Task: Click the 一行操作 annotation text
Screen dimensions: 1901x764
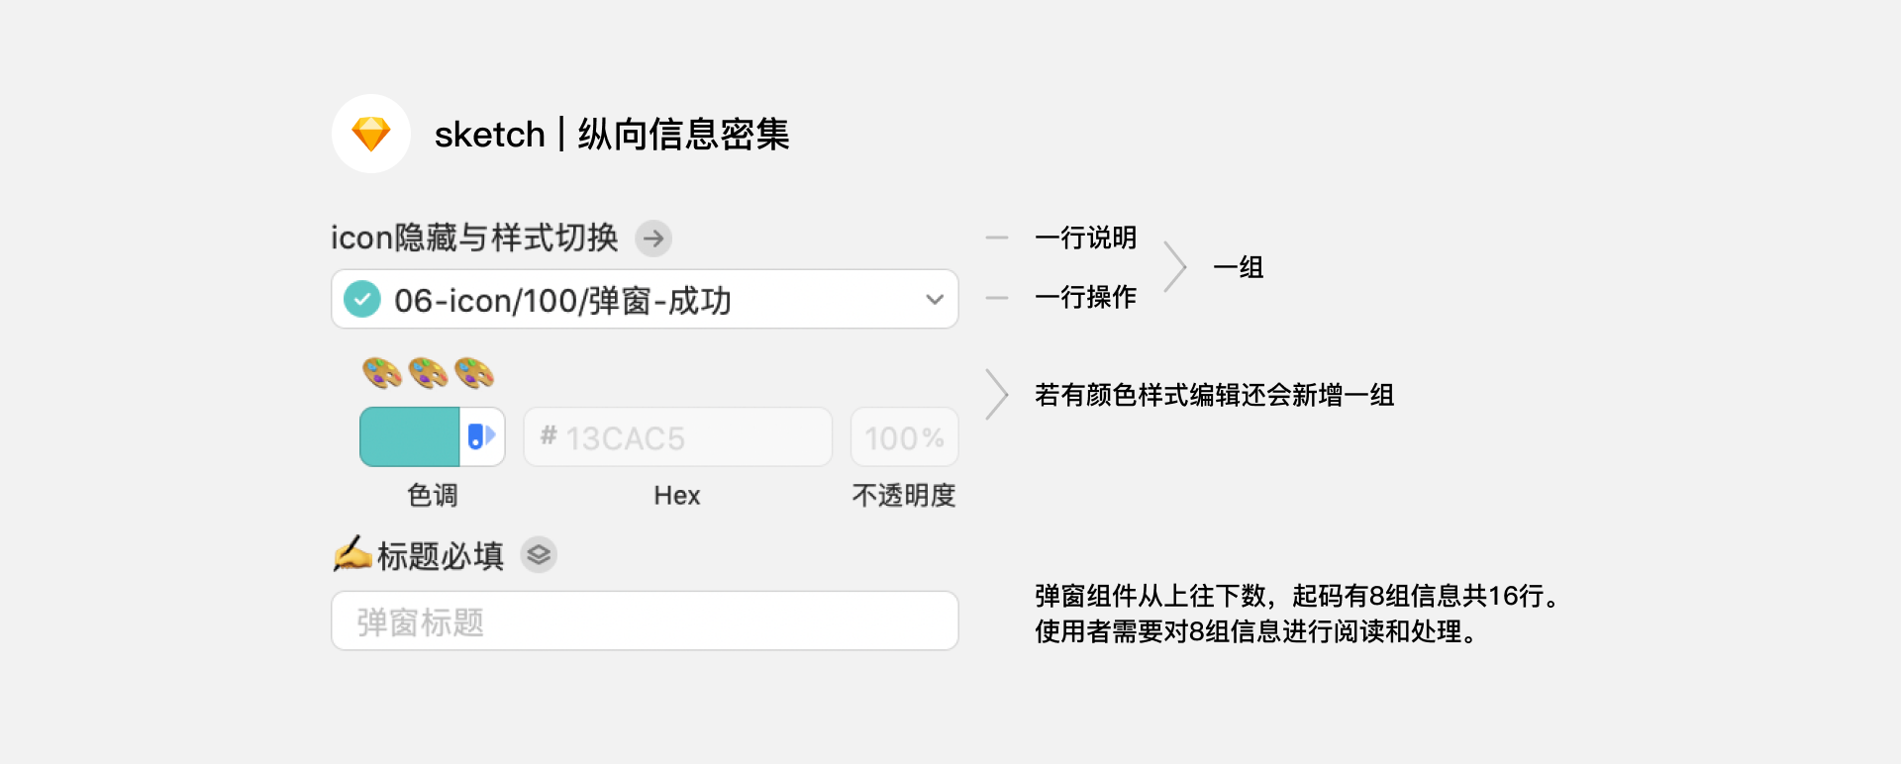Action: point(1085,297)
